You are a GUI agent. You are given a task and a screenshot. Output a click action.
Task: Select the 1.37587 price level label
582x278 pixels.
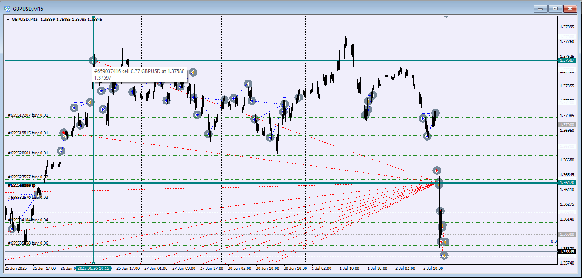567,60
